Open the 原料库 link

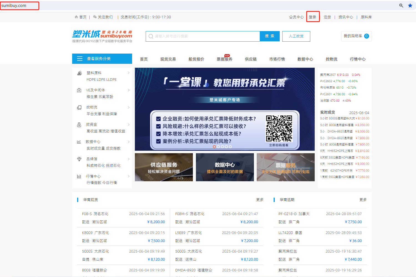point(366,17)
